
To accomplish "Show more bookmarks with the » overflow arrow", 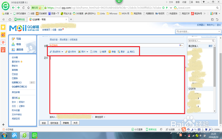I will (205, 14).
